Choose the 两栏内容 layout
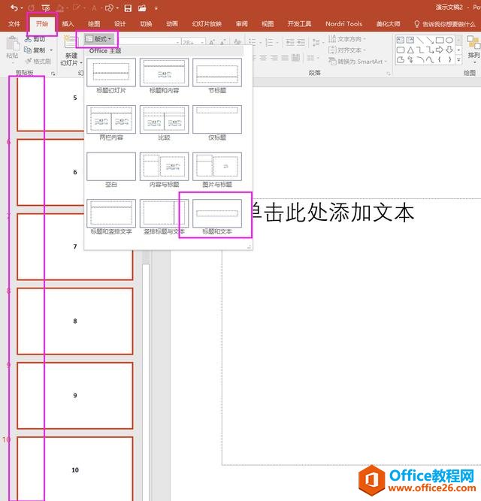 (x=110, y=119)
